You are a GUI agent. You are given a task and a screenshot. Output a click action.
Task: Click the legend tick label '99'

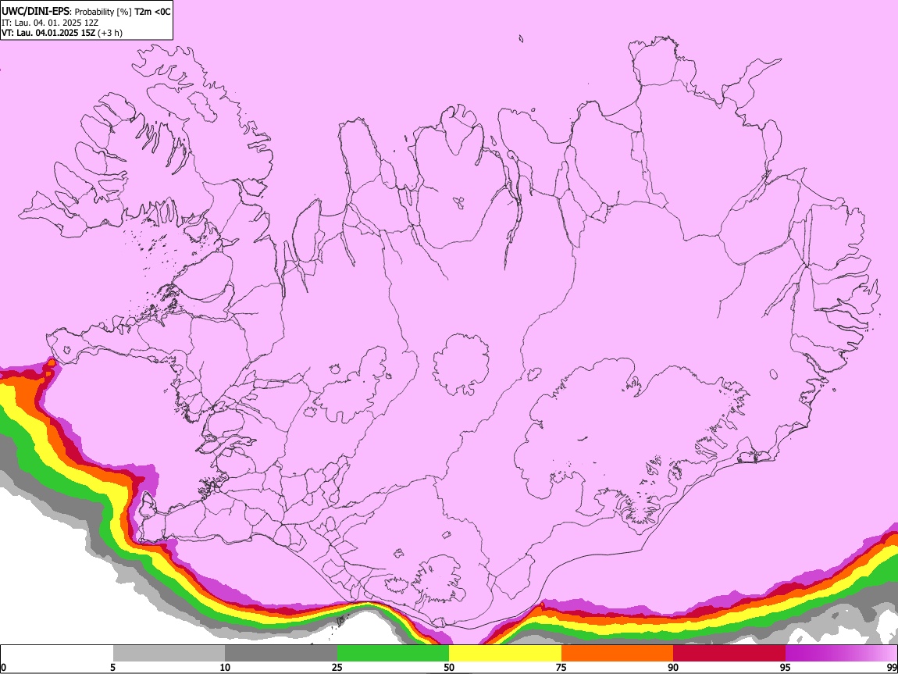(893, 668)
